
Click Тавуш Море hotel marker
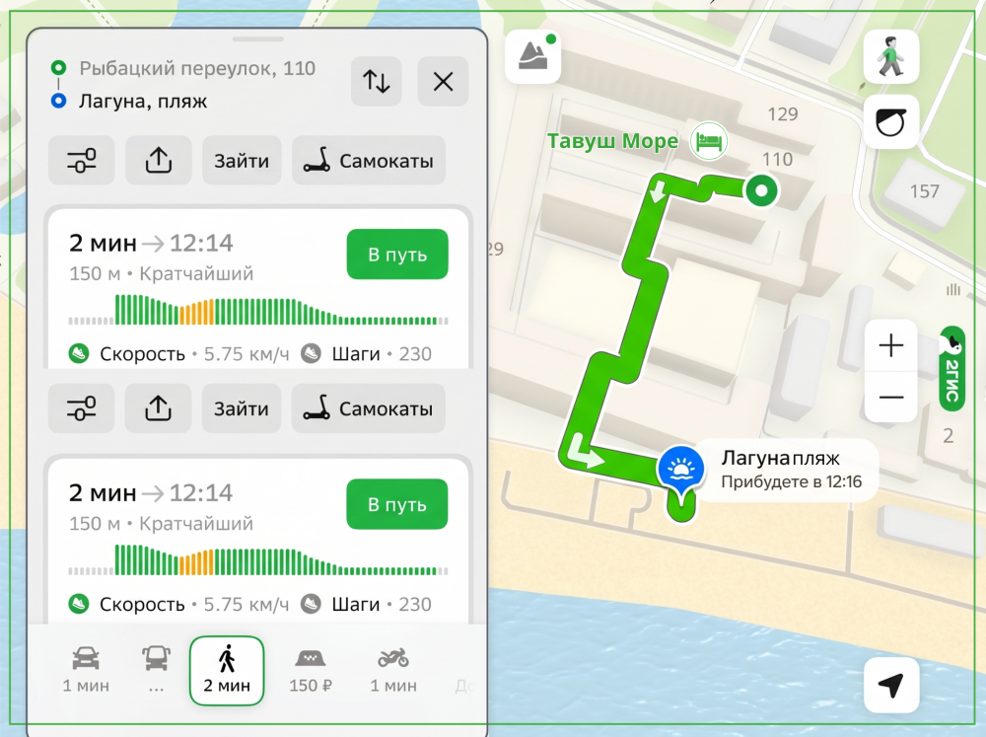(x=709, y=141)
